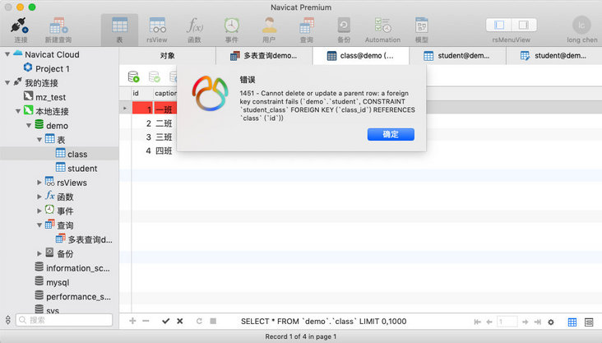Expand the rsViews node
602x343 pixels.
click(39, 183)
